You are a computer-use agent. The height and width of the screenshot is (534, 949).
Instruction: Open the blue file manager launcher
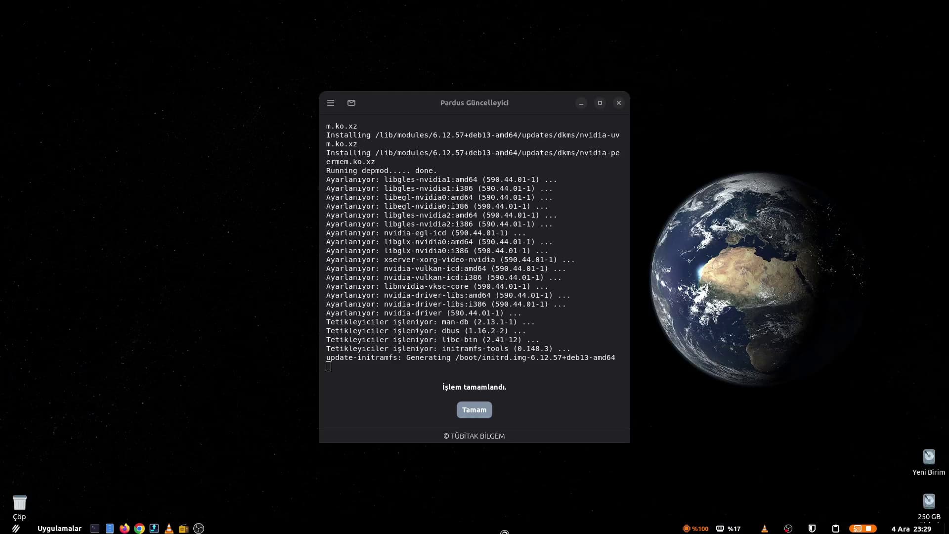[110, 529]
